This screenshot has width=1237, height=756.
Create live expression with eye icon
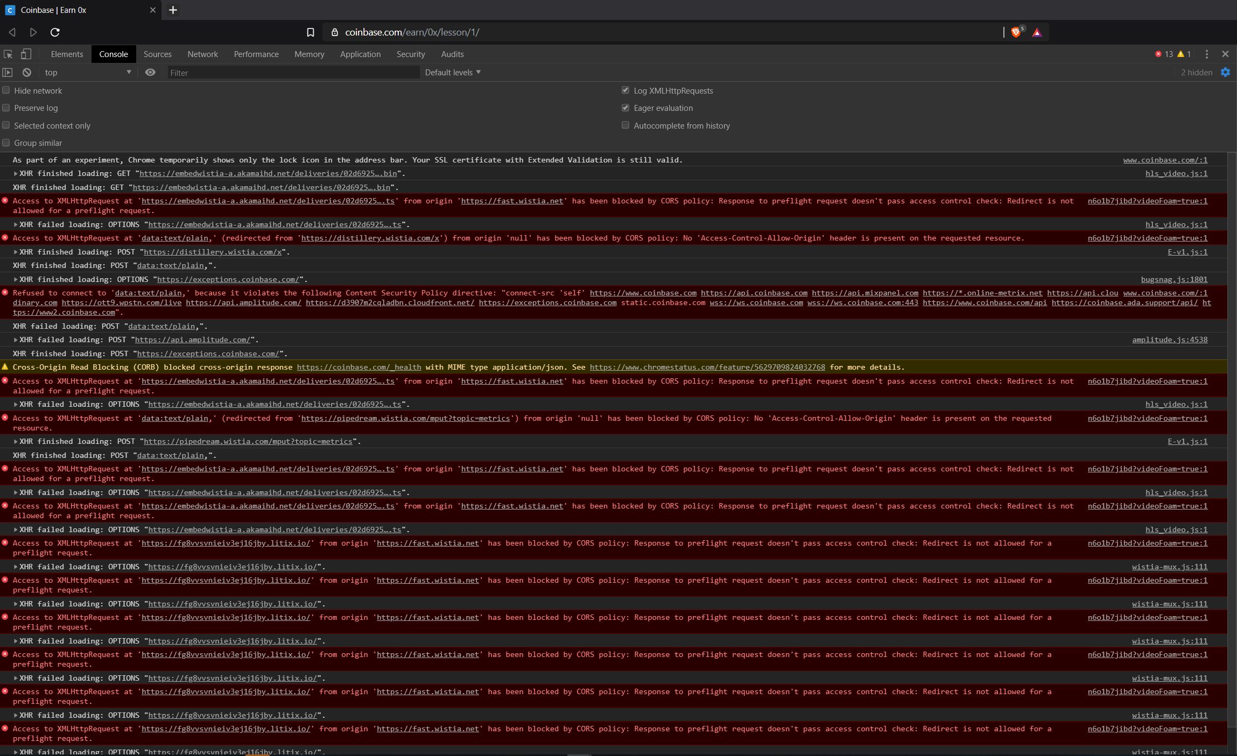point(150,73)
